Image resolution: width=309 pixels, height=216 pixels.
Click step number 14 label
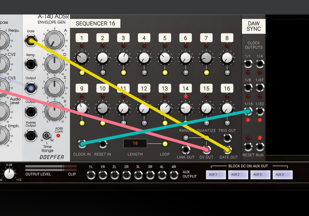tap(186, 88)
